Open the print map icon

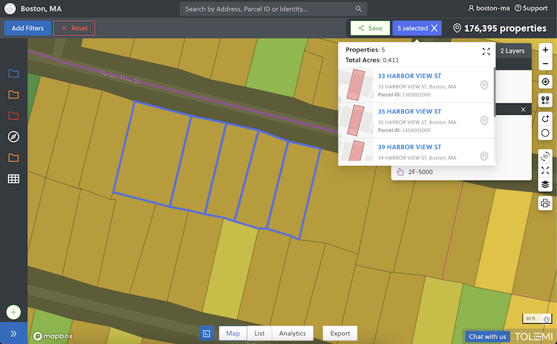(x=545, y=203)
